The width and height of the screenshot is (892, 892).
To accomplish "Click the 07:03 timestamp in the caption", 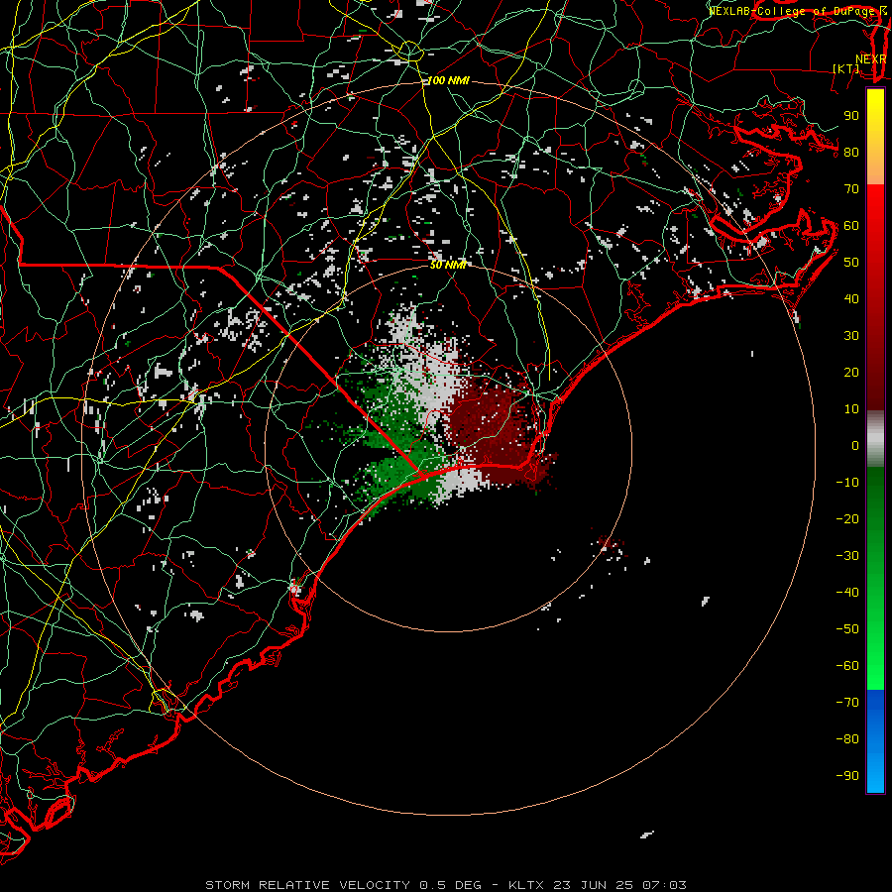I will (x=664, y=885).
